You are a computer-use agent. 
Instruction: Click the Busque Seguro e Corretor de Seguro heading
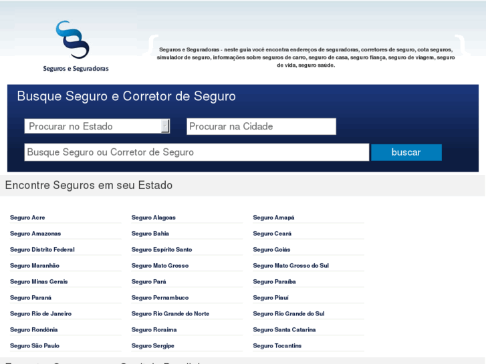pyautogui.click(x=126, y=96)
